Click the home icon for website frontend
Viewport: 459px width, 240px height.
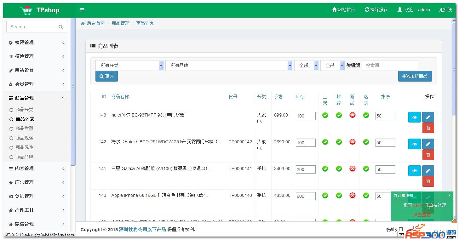[x=334, y=10]
